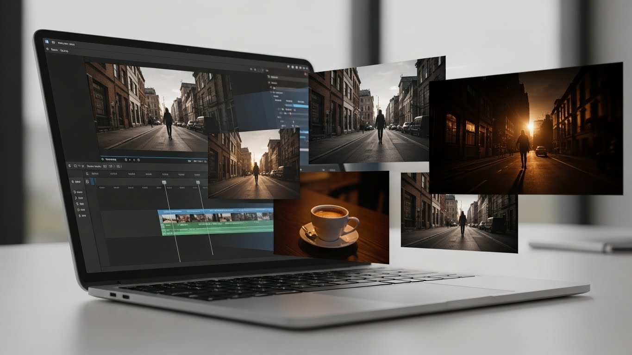Screen dimensions: 632x355
Task: Click the left playhead marker on the timeline
Action: tap(164, 183)
